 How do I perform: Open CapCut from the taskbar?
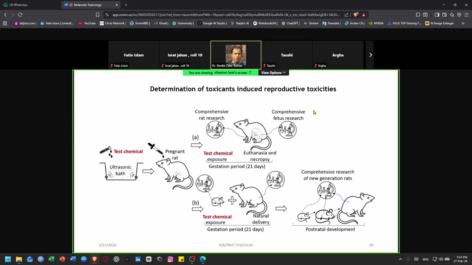[x=149, y=259]
